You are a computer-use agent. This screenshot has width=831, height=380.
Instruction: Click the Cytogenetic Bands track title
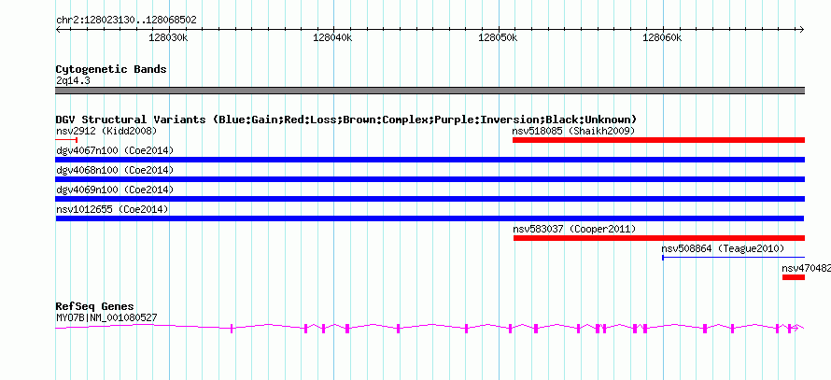pos(111,69)
